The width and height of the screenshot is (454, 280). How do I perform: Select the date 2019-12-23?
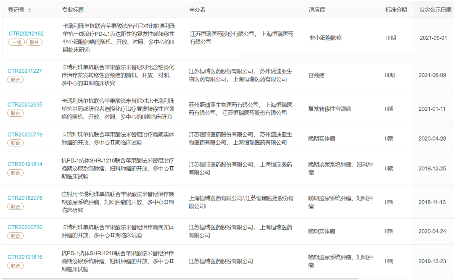(x=432, y=261)
